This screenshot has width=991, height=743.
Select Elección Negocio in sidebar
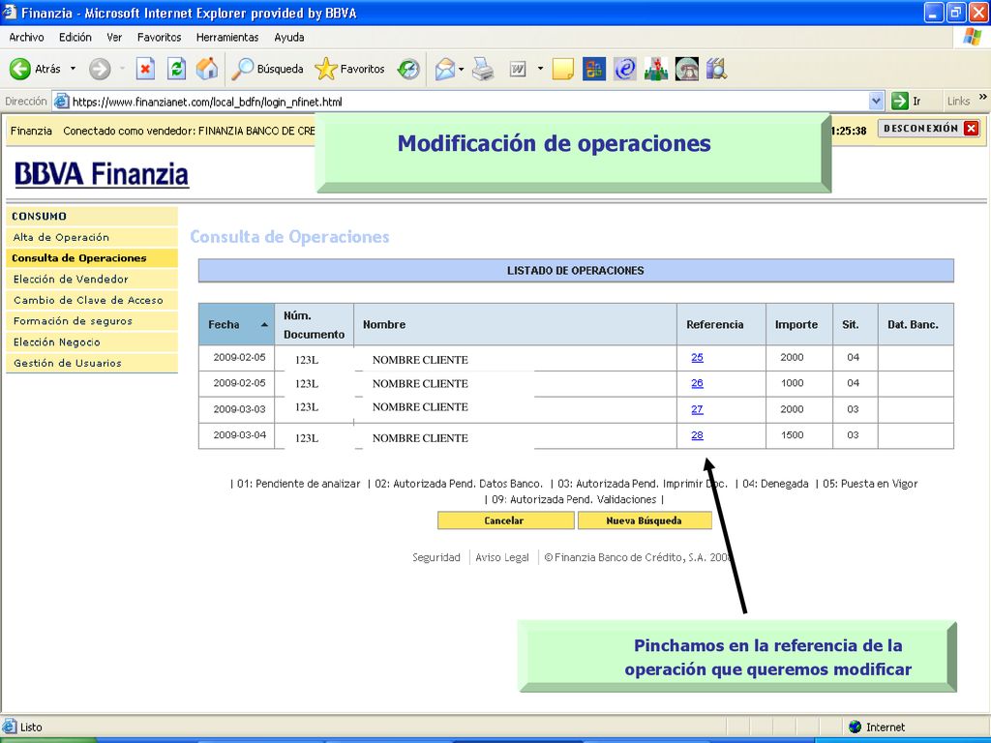click(x=92, y=342)
